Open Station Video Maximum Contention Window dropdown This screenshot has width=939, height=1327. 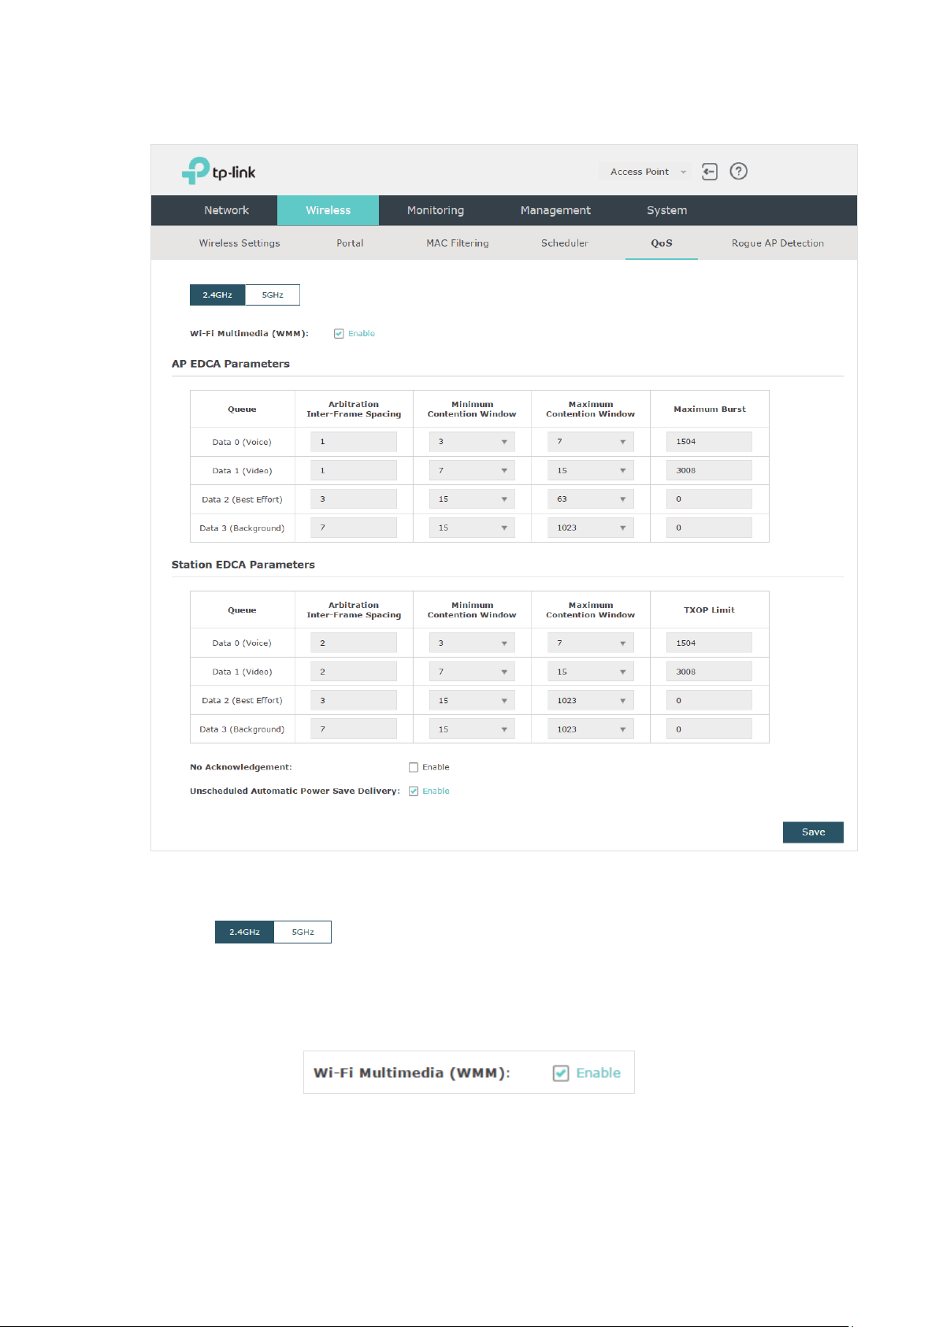591,672
